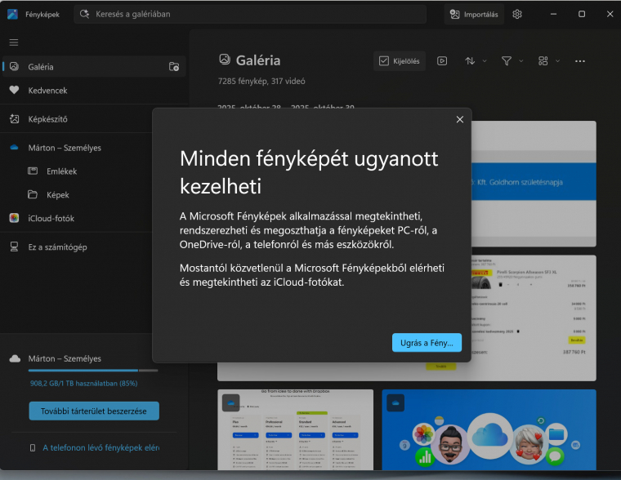This screenshot has height=480, width=621.
Task: Close the welcome dialog with X
Action: click(x=459, y=119)
